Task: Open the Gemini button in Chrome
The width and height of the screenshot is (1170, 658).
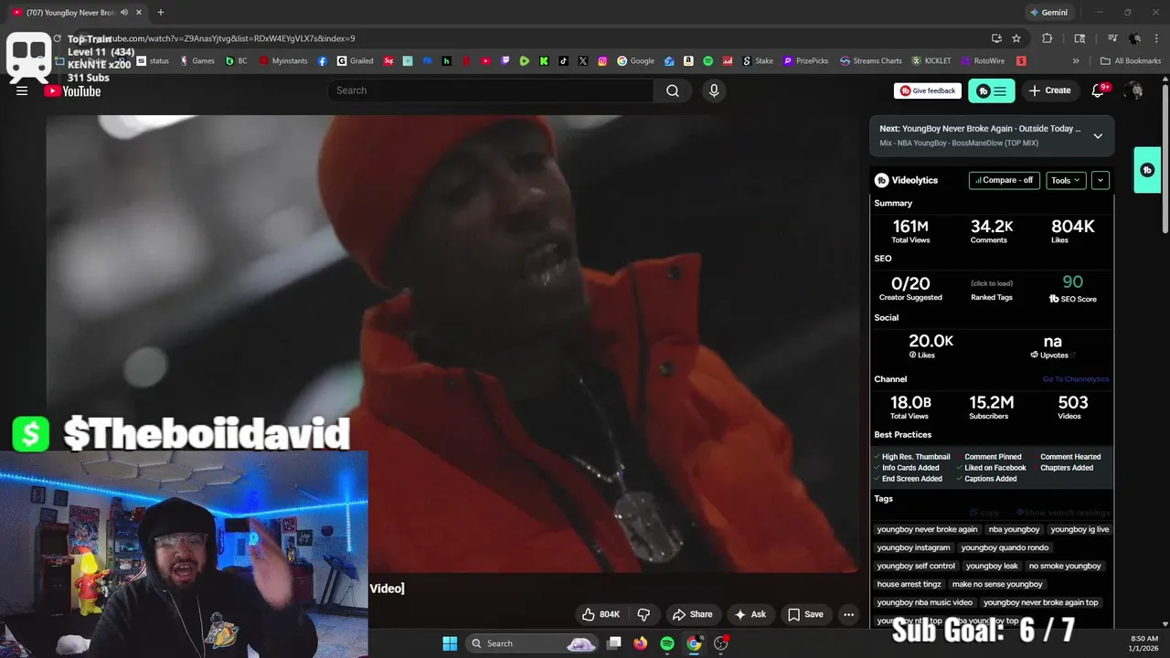Action: (1048, 12)
